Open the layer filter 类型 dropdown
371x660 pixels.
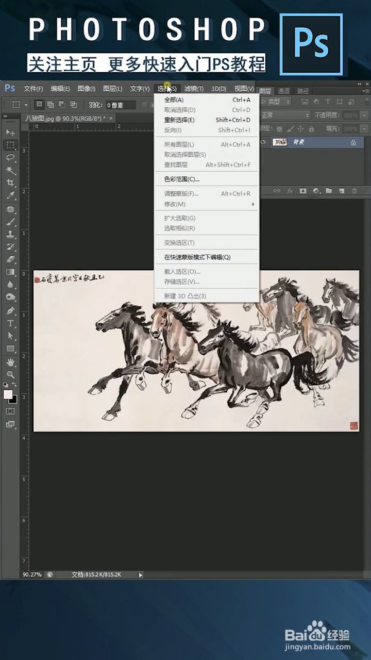[x=276, y=102]
